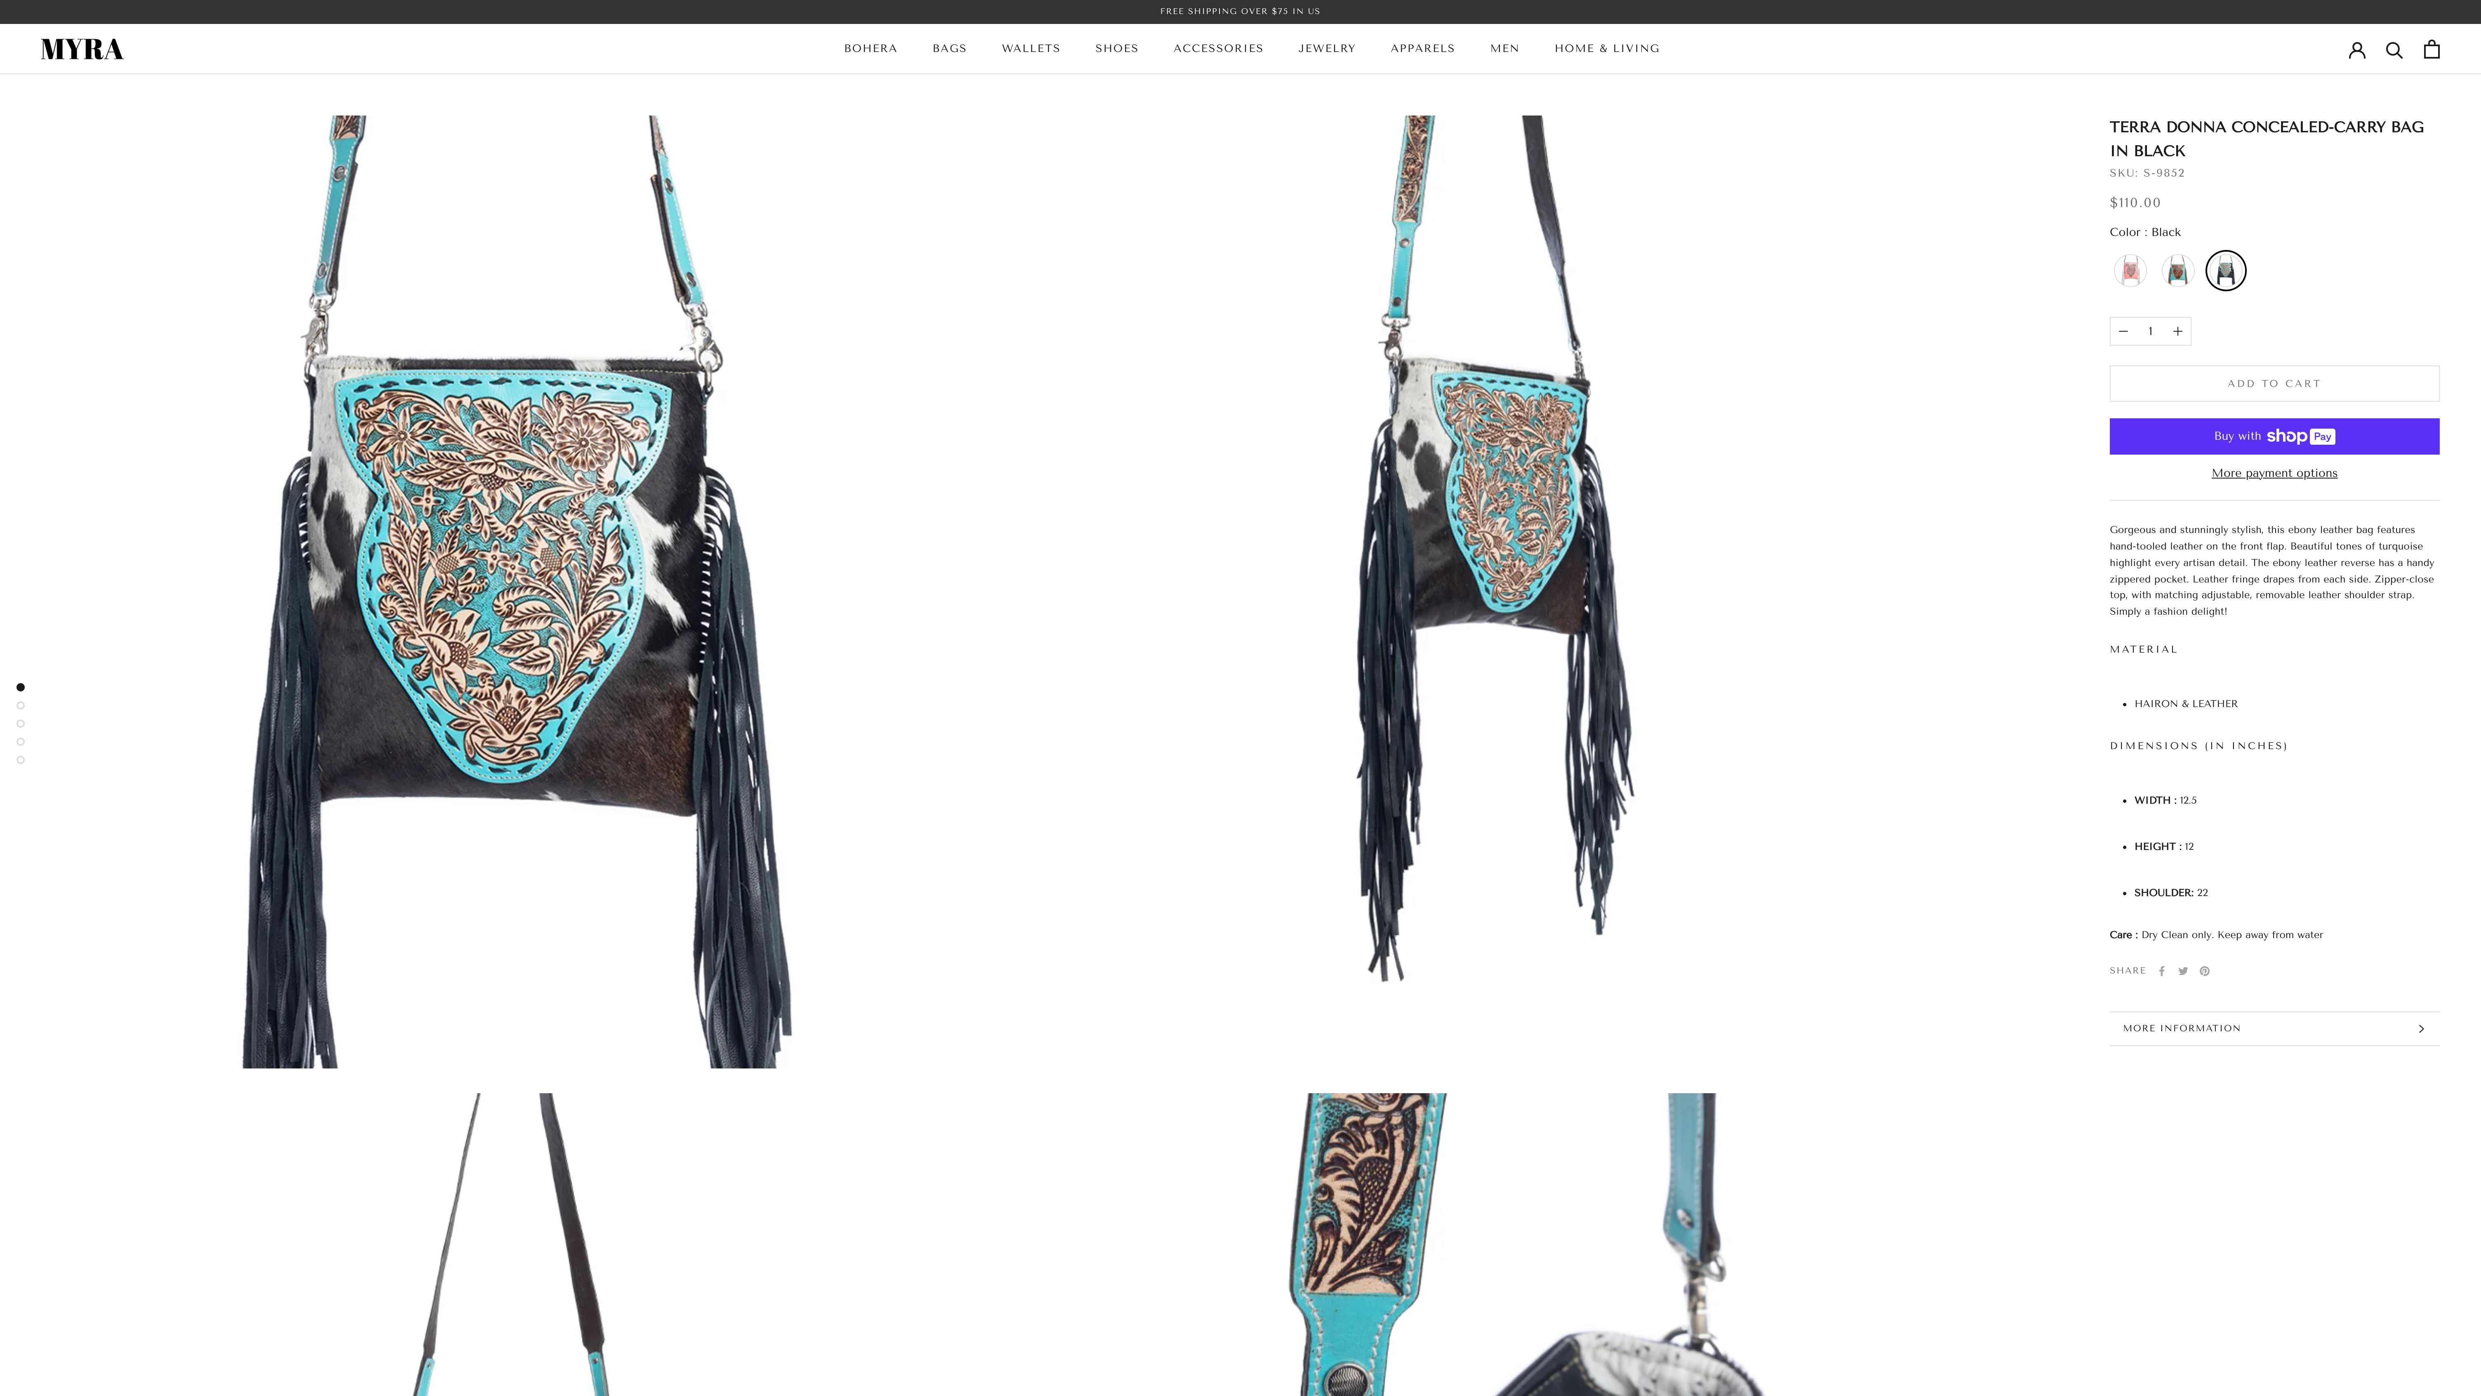Open the Bags menu
This screenshot has width=2481, height=1396.
coord(950,48)
